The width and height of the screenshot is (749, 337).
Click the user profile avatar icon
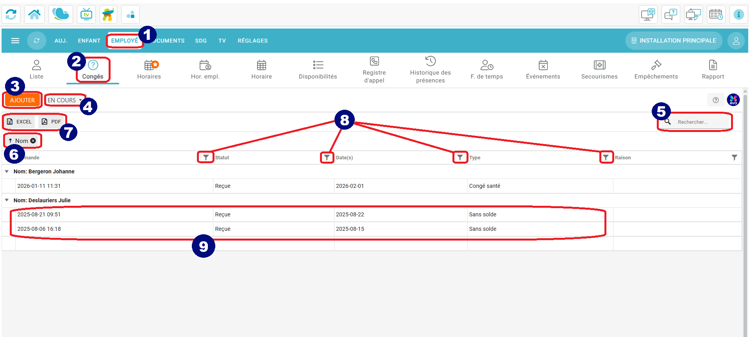click(736, 41)
